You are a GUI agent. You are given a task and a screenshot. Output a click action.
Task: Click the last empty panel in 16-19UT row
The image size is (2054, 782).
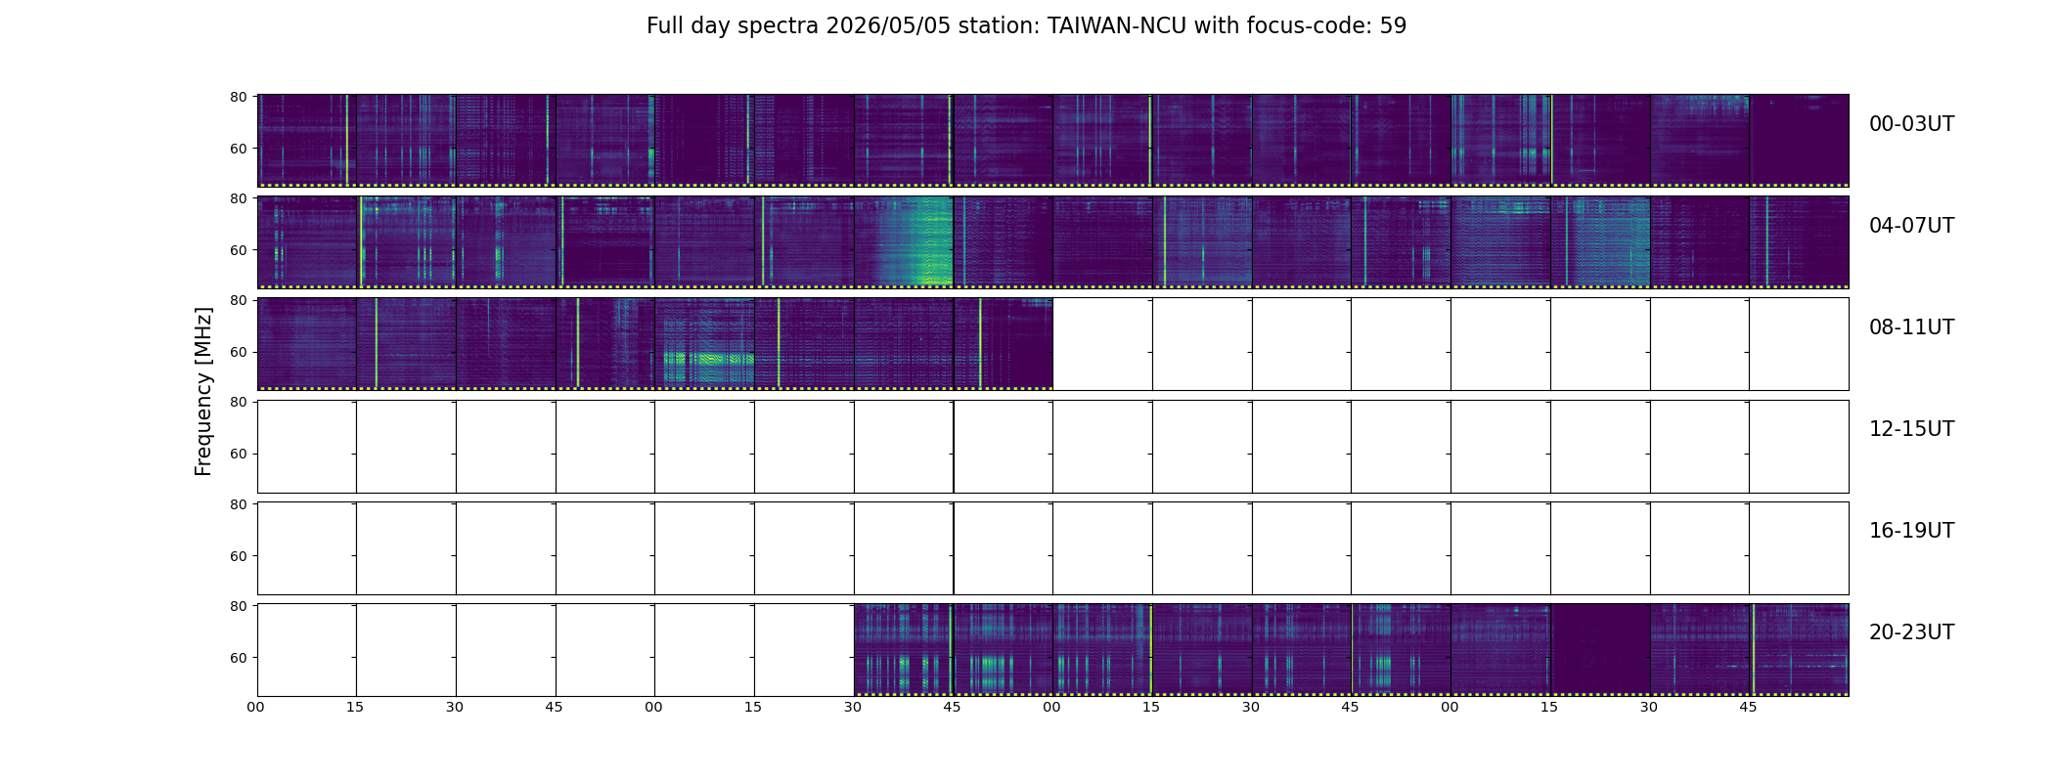[1799, 547]
